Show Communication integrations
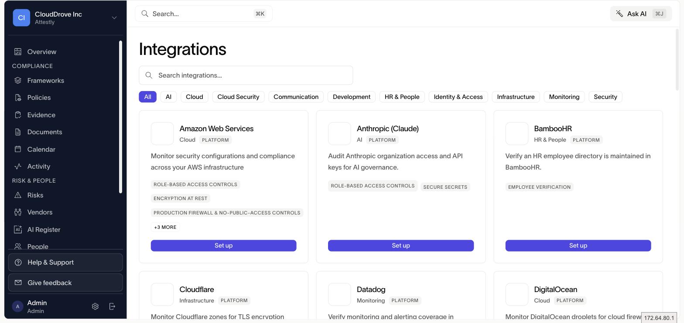 (296, 97)
